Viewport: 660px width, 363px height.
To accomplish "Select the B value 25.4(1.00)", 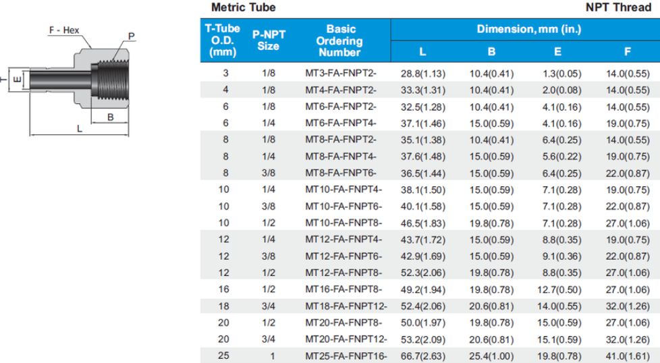I will pos(491,355).
